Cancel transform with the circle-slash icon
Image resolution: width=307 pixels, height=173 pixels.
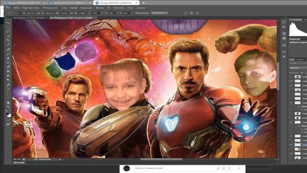(191, 13)
